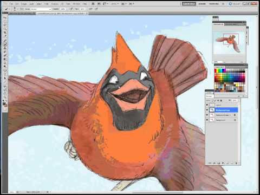
Task: Select the Navigator panel tab
Action: 218,24
